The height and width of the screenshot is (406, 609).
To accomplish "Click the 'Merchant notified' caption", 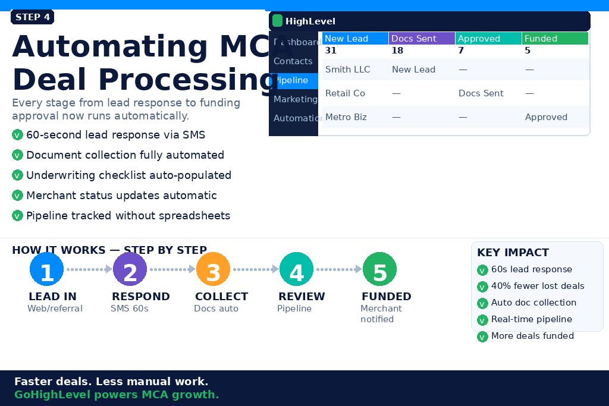I will pos(381,314).
